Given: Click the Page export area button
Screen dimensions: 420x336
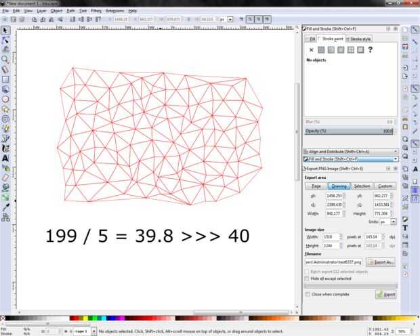Looking at the screenshot, I should point(316,186).
